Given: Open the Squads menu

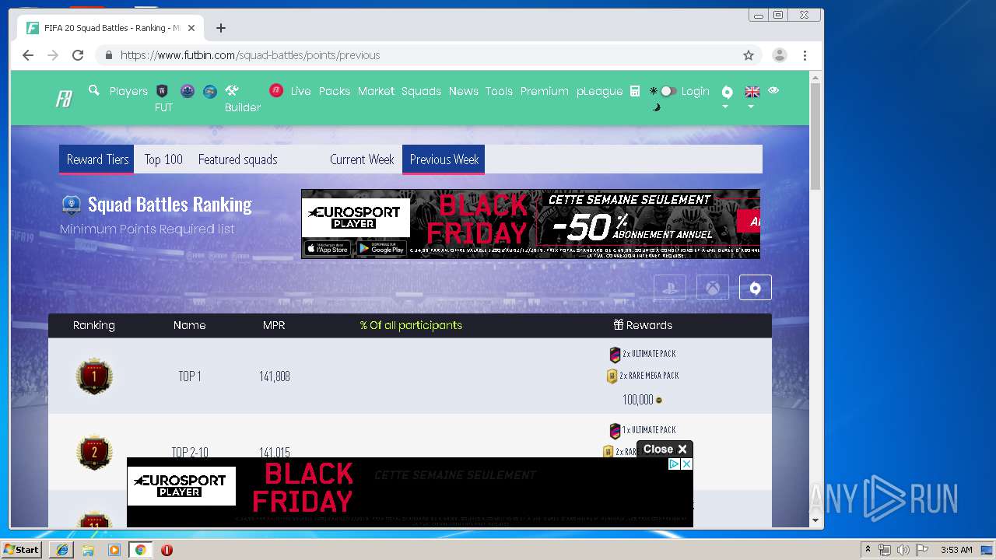Looking at the screenshot, I should (x=421, y=91).
